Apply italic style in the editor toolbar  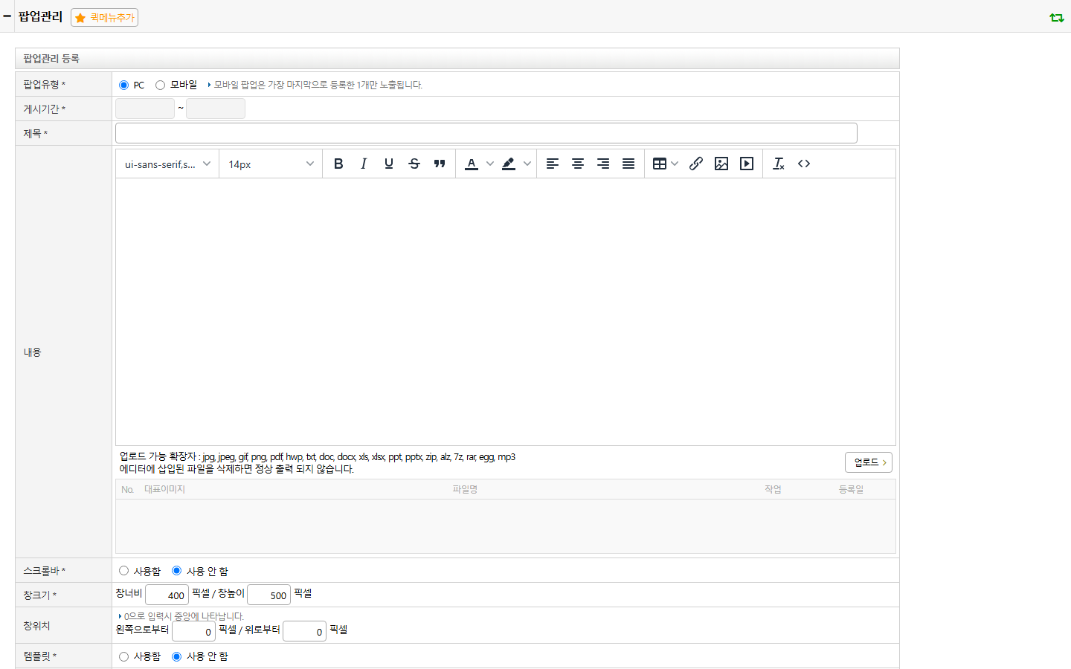pos(364,164)
